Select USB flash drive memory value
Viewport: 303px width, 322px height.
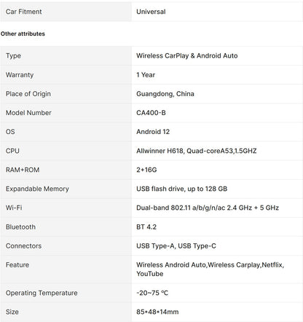click(x=181, y=189)
